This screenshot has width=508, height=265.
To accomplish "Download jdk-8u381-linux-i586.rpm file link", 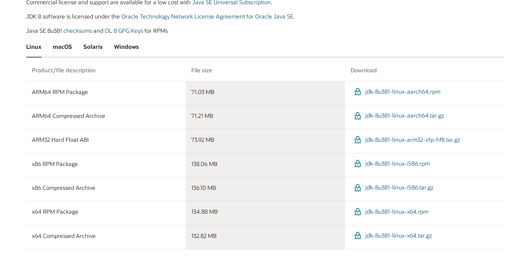I will [x=397, y=164].
